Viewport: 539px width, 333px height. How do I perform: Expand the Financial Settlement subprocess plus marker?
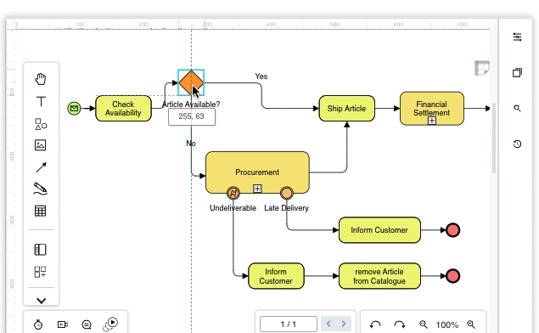tap(432, 121)
